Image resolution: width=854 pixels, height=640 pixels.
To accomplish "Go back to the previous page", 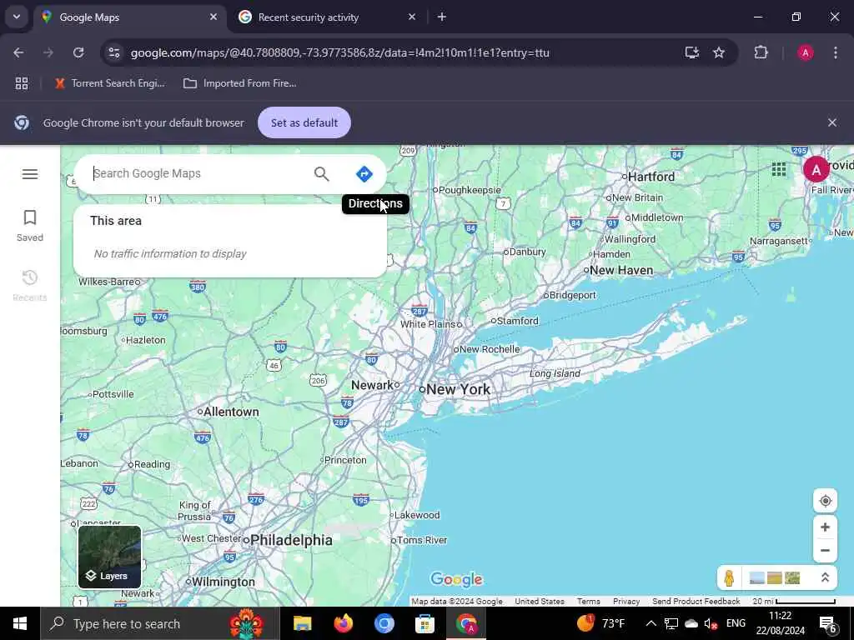I will click(x=18, y=52).
